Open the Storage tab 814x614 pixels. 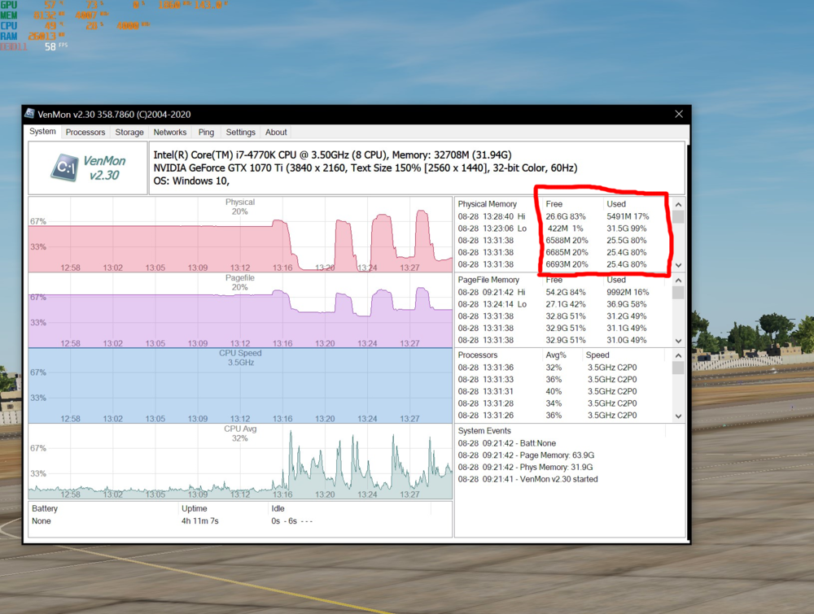pyautogui.click(x=129, y=133)
